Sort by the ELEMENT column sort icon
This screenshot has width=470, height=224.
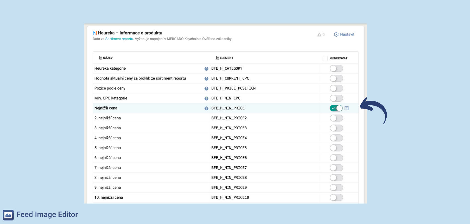[x=217, y=58]
